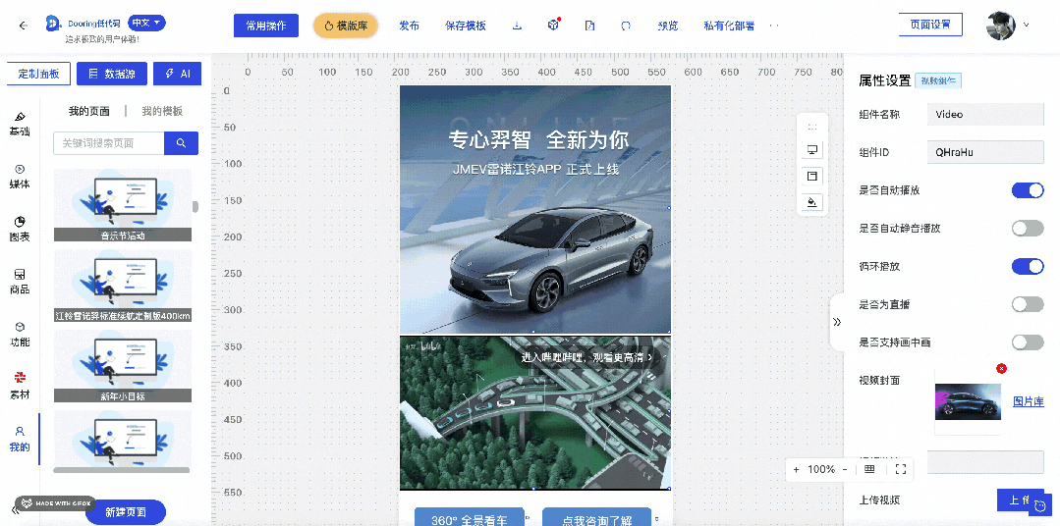1060x526 pixels.
Task: Enable 是否自动静音播放 switch
Action: click(x=1028, y=229)
